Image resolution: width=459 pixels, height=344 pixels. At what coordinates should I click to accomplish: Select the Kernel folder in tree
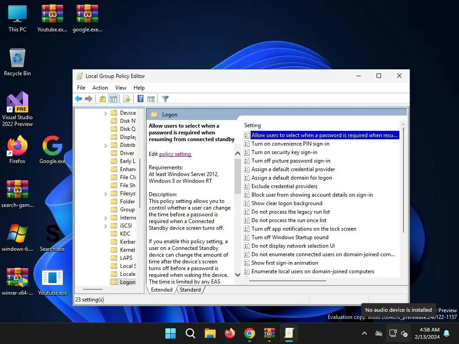(123, 250)
